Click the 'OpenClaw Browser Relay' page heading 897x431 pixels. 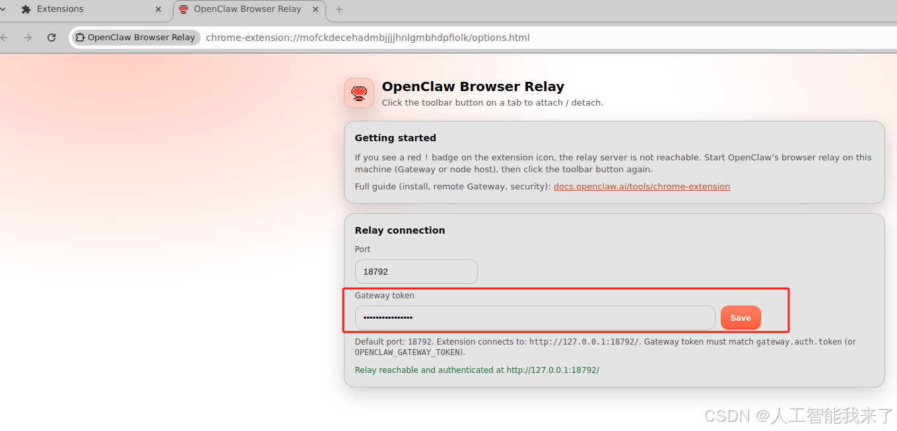point(473,86)
